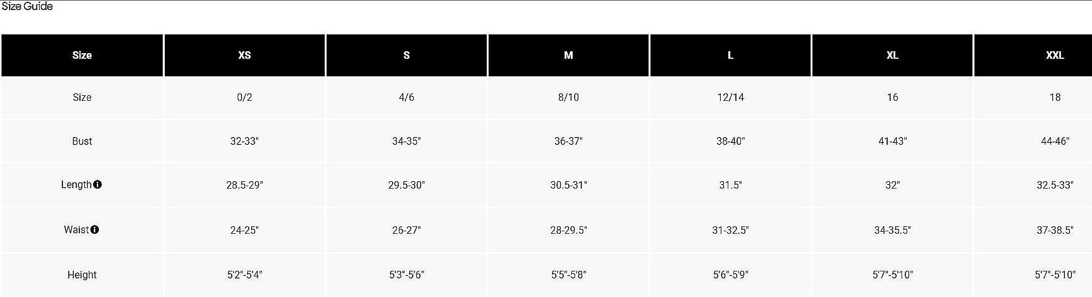1092x297 pixels.
Task: Click the 12/14 size cell
Action: click(x=730, y=97)
